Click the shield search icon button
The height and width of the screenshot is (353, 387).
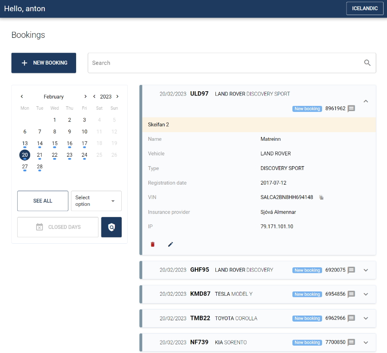pyautogui.click(x=111, y=227)
